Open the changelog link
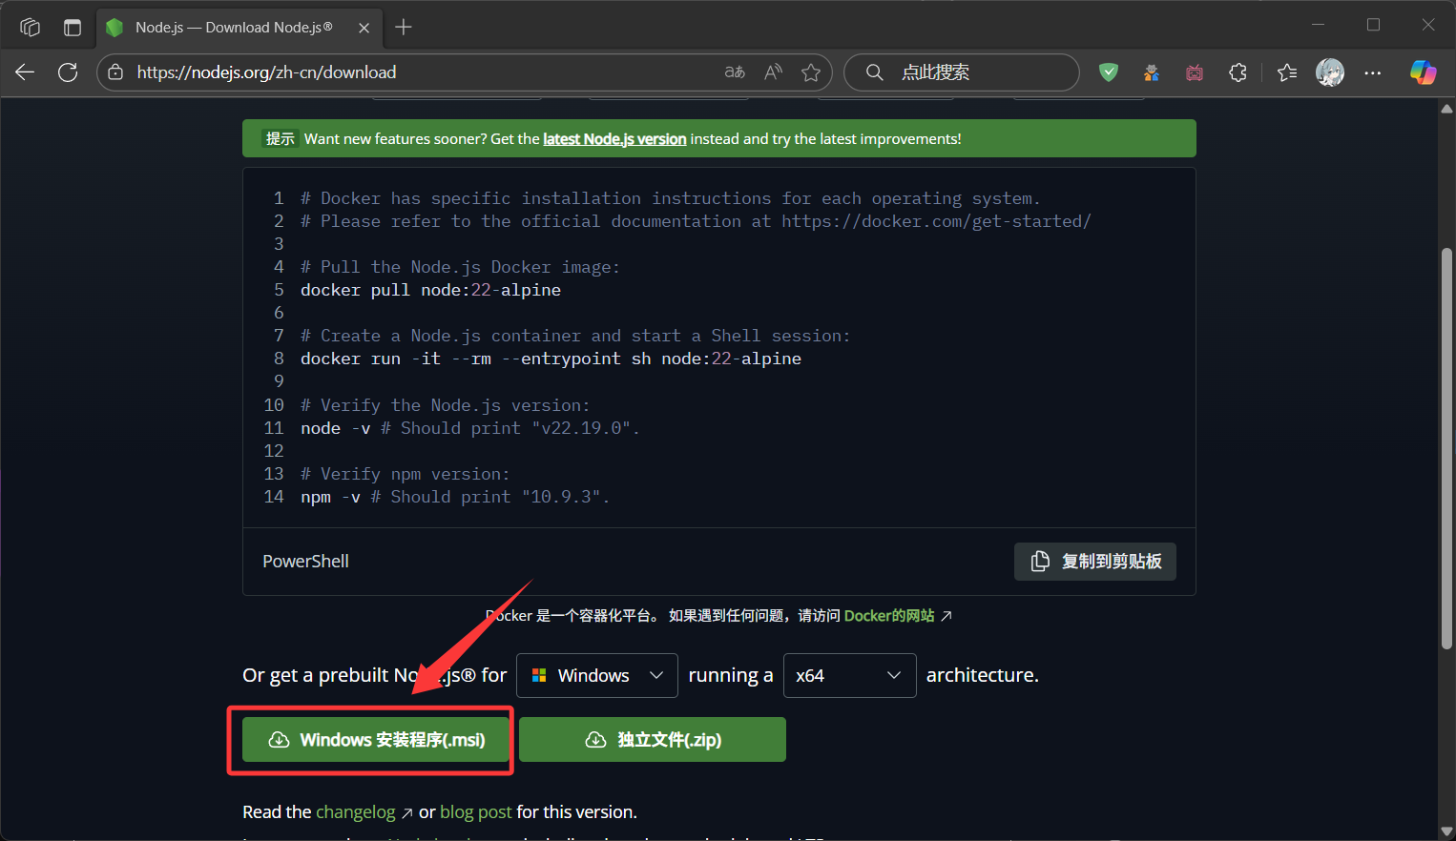The height and width of the screenshot is (841, 1456). click(356, 812)
